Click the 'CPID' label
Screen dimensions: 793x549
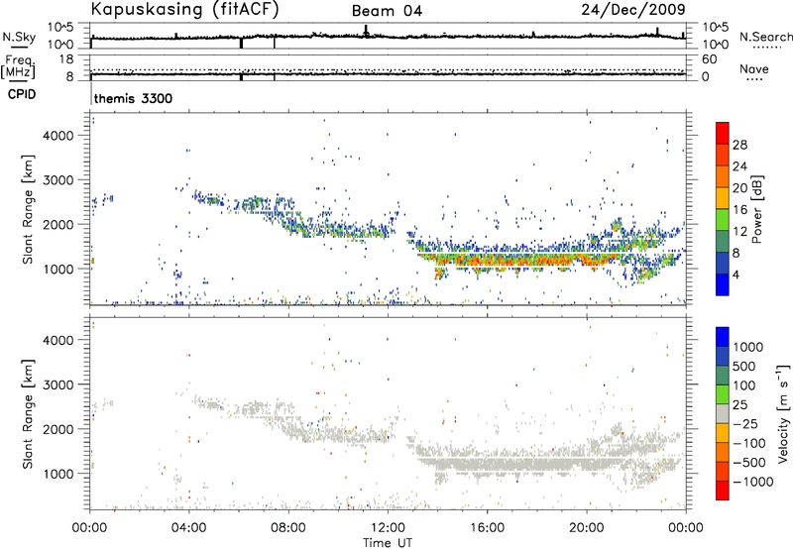pyautogui.click(x=22, y=94)
